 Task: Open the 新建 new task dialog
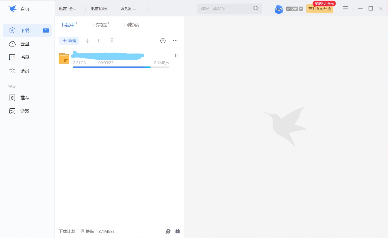69,40
